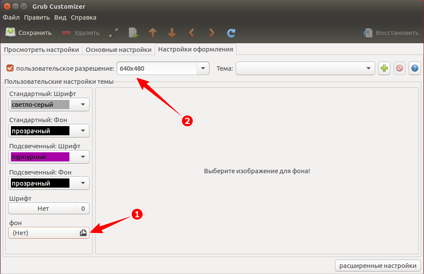The width and height of the screenshot is (424, 274).
Task: Click the Удалить remove button
Action: [81, 33]
